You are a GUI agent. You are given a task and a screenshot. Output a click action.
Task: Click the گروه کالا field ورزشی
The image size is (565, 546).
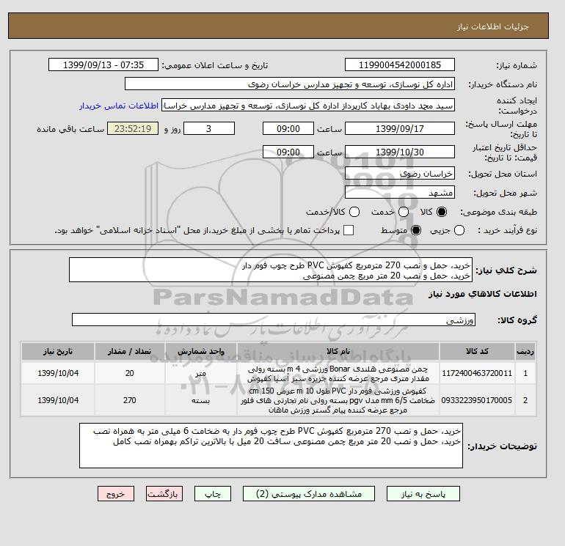click(x=274, y=320)
